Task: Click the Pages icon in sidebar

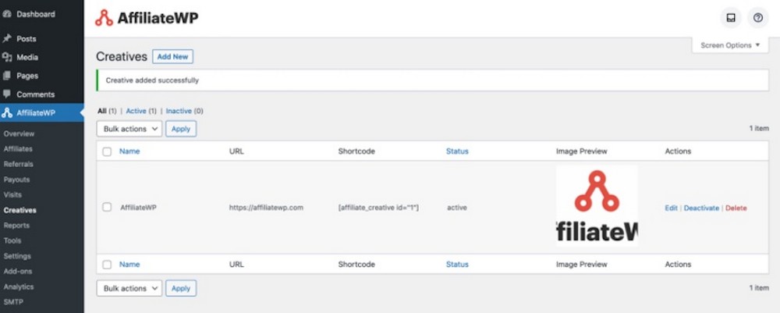Action: tap(7, 76)
